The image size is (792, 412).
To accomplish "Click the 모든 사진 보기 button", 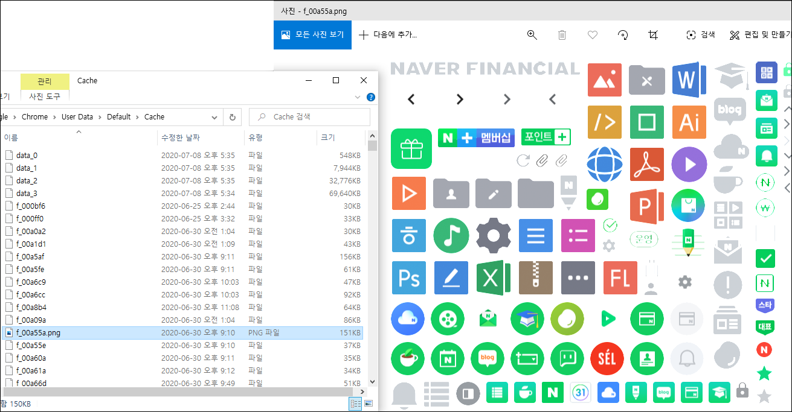I will coord(313,35).
